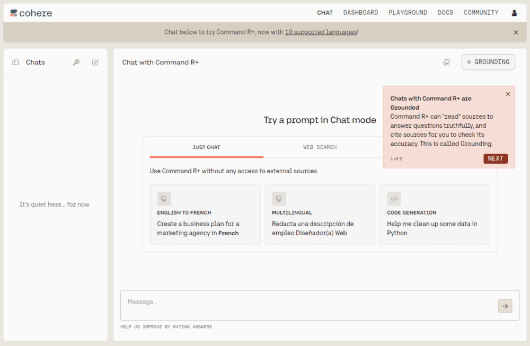The width and height of the screenshot is (530, 346).
Task: Click 'Help us improve by rating answers' text
Action: point(167,327)
